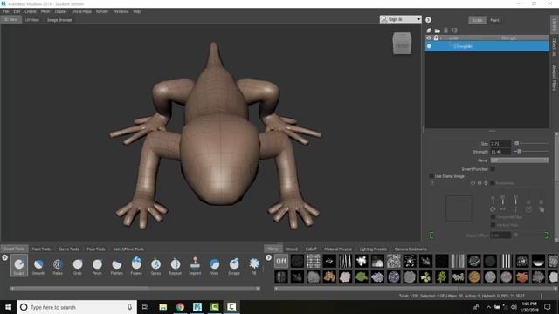
Task: Open the Camera Bookmarks tab
Action: 411,249
